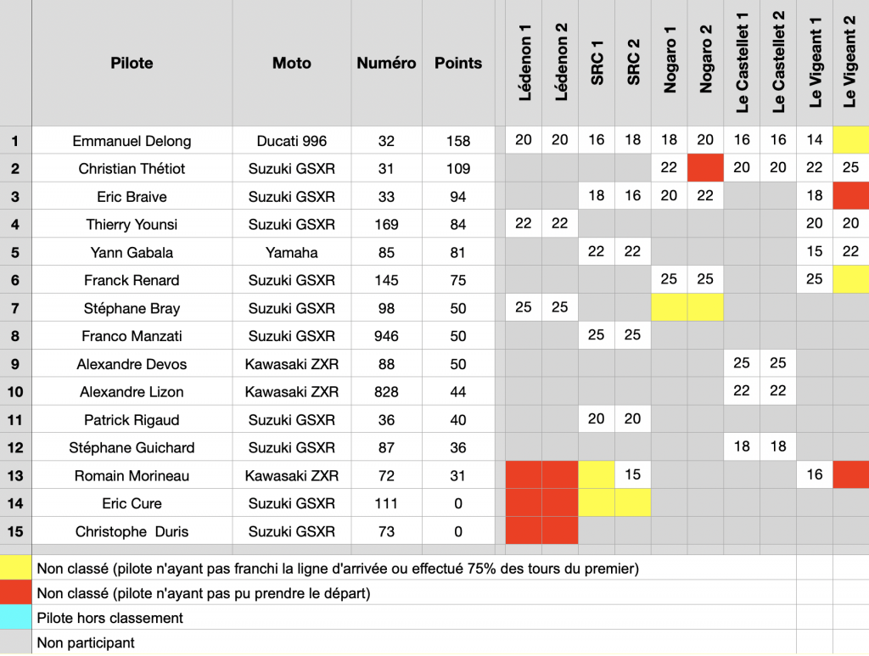Viewport: 869px width, 656px height.
Task: Click the Yamaha moto cell
Action: (291, 252)
